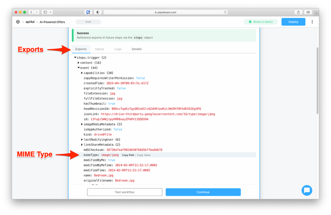Go back with Safari back arrow
Image resolution: width=331 pixels, height=215 pixels.
click(x=31, y=12)
